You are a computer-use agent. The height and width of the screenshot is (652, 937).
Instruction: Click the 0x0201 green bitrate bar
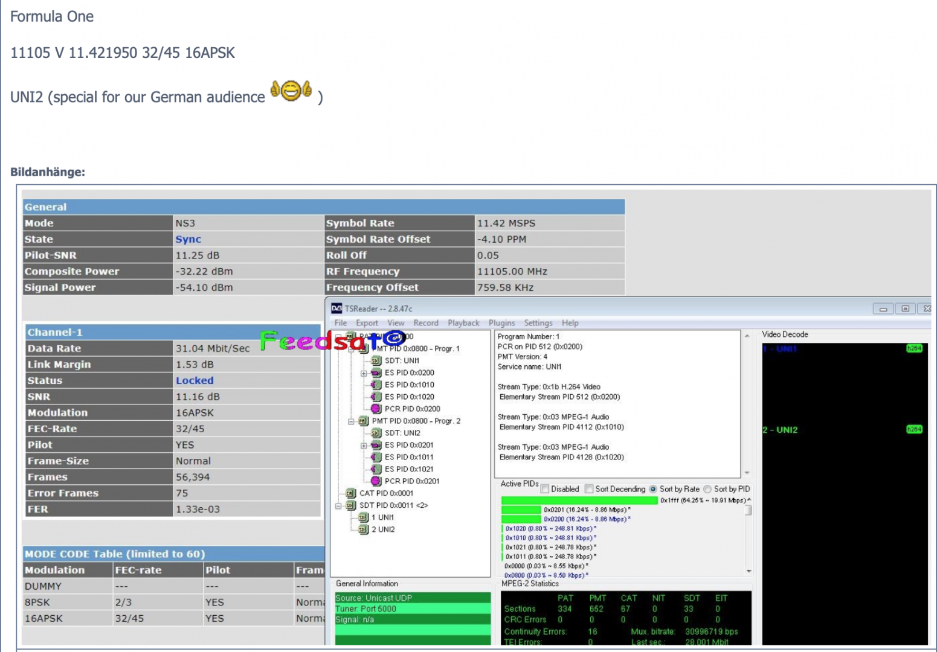pos(521,510)
